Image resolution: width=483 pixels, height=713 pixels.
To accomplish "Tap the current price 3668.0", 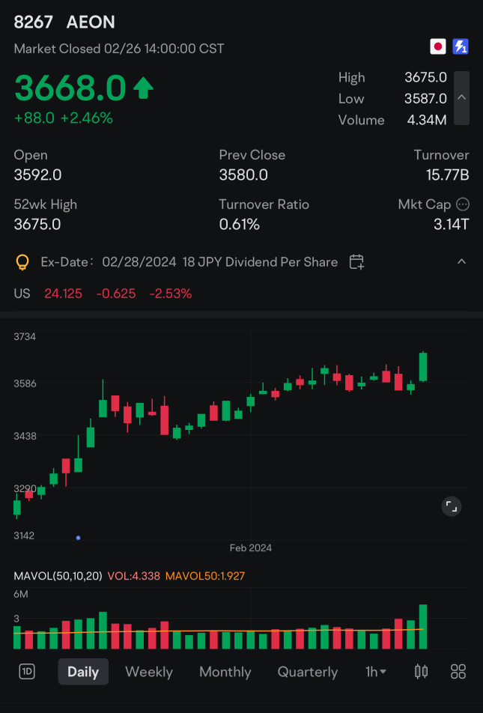I will [70, 88].
